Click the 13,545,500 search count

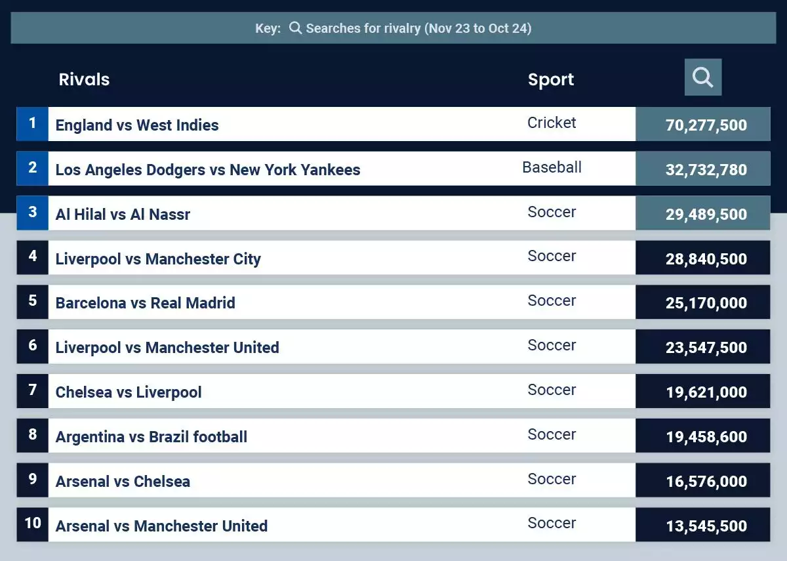click(706, 526)
